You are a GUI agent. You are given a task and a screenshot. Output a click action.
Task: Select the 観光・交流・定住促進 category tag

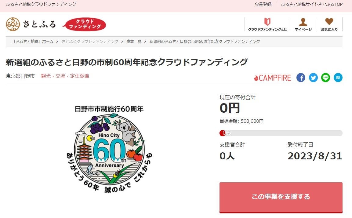[x=65, y=76]
